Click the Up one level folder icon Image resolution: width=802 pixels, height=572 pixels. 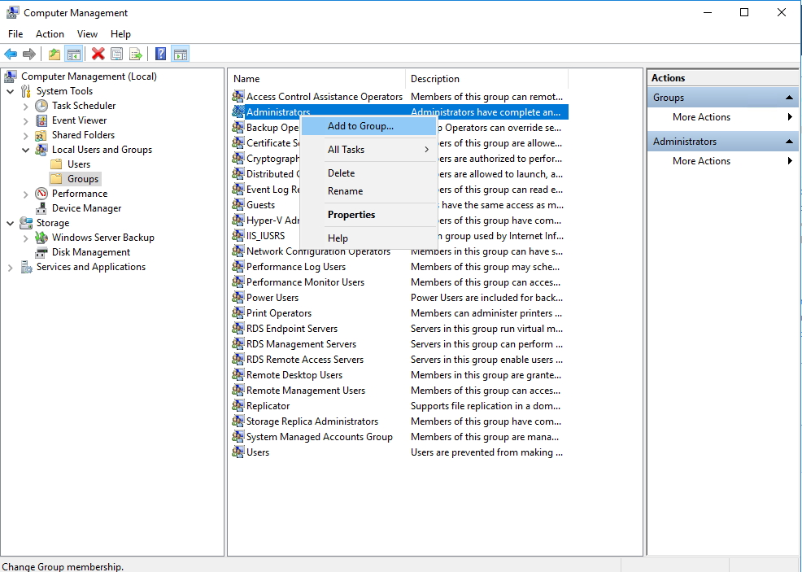click(54, 55)
